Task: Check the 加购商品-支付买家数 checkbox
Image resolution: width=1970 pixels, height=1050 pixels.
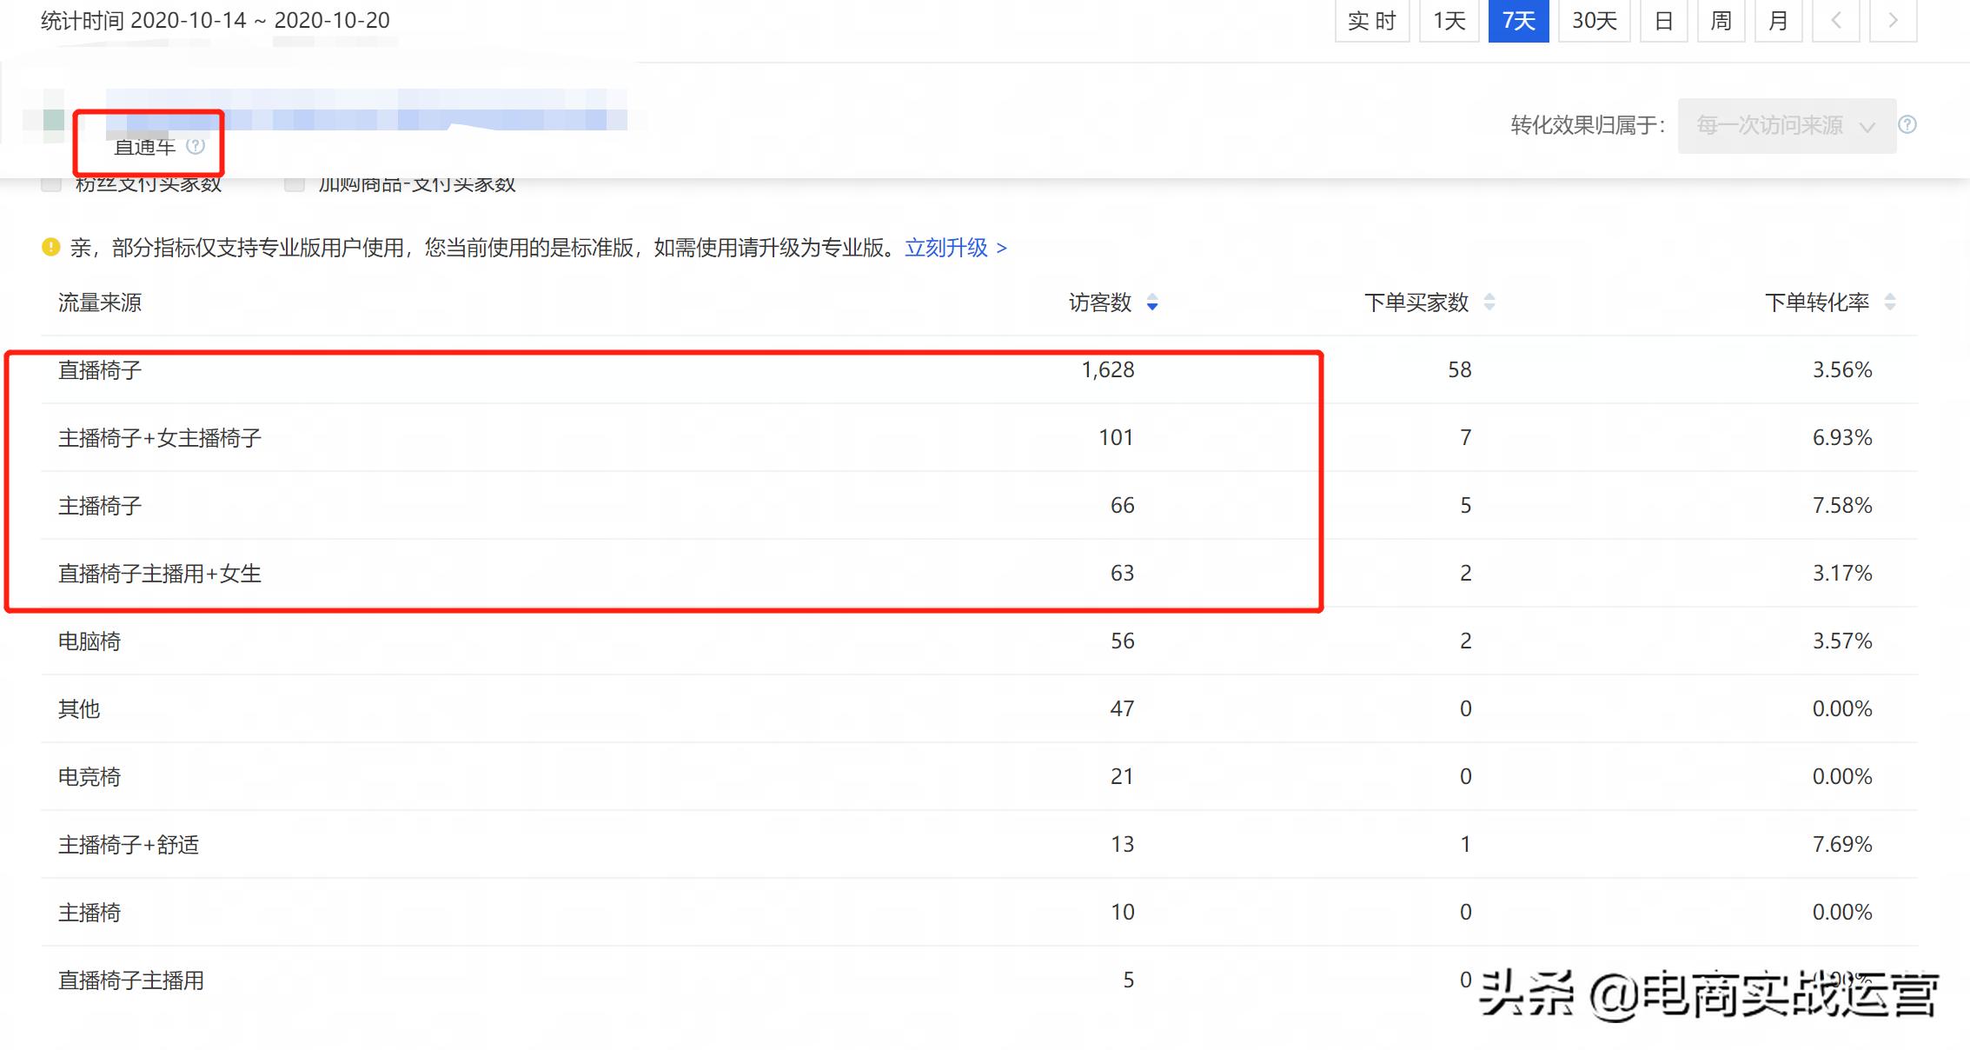Action: tap(295, 183)
